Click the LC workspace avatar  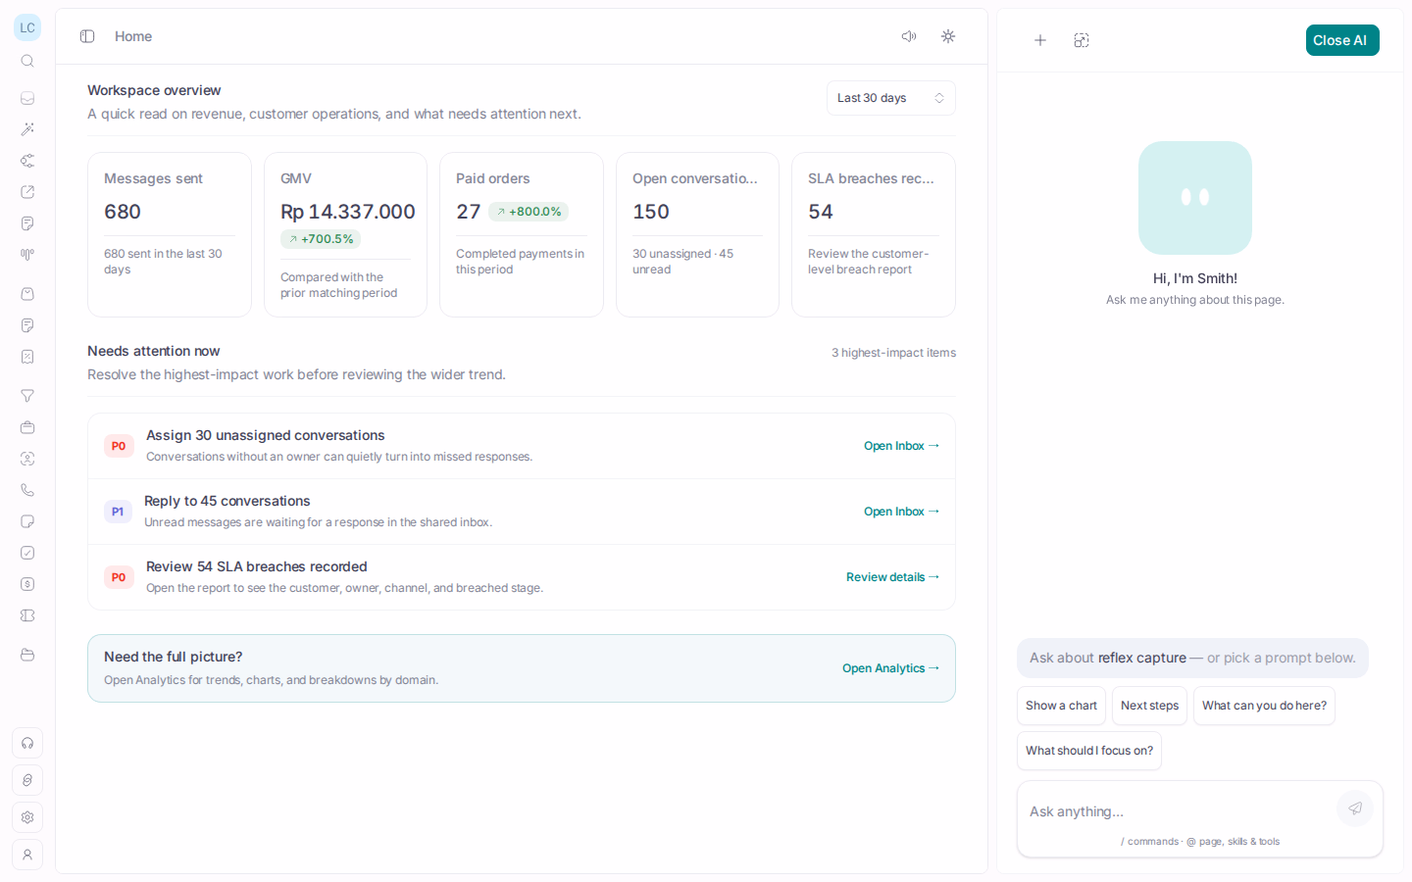coord(27,27)
